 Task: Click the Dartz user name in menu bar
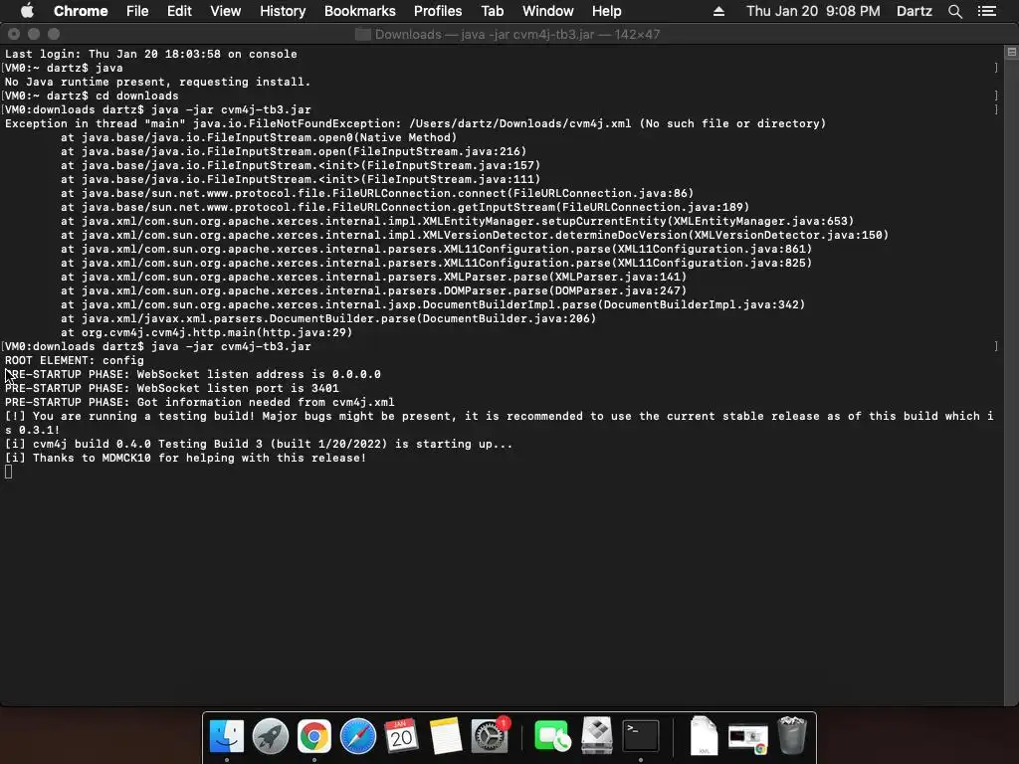pyautogui.click(x=915, y=11)
